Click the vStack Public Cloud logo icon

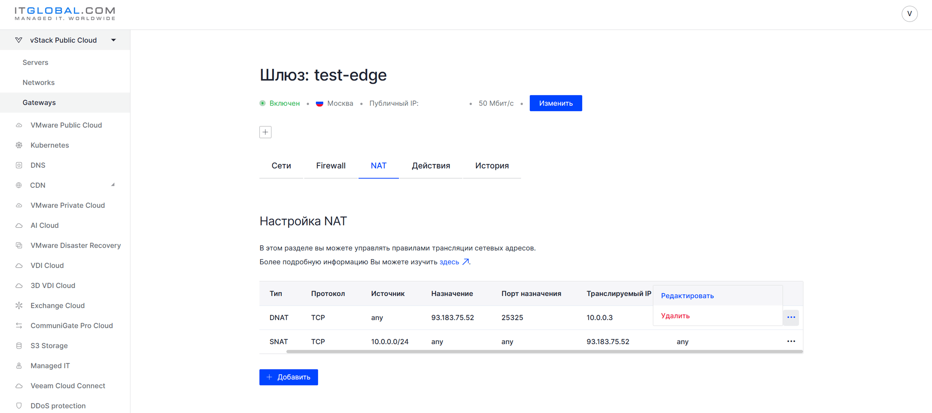click(19, 40)
